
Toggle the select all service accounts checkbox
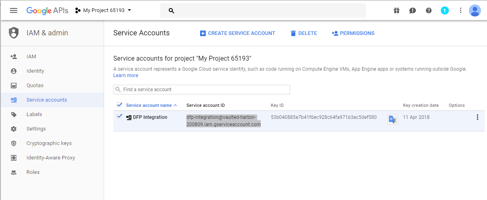click(x=119, y=105)
